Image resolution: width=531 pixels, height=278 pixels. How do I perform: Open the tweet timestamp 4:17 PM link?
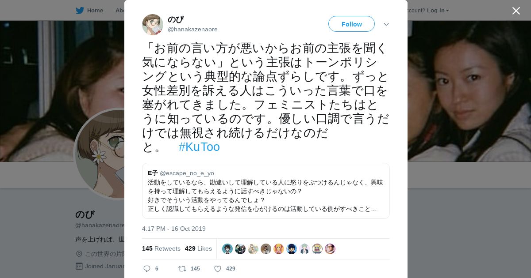[x=174, y=229]
